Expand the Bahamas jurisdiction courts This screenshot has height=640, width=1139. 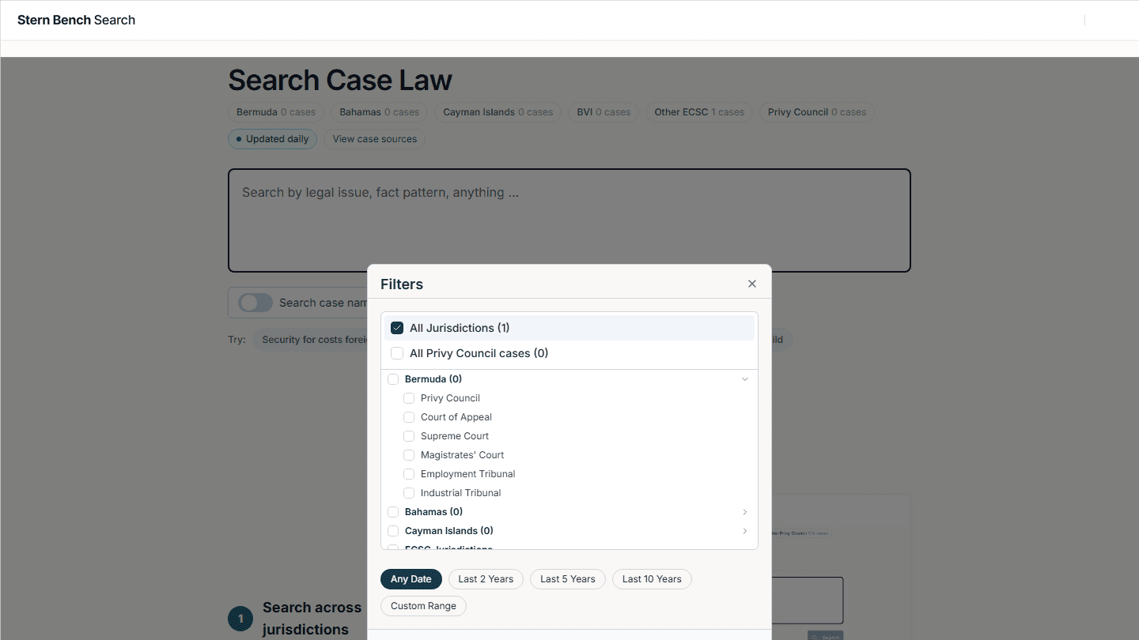(x=744, y=512)
